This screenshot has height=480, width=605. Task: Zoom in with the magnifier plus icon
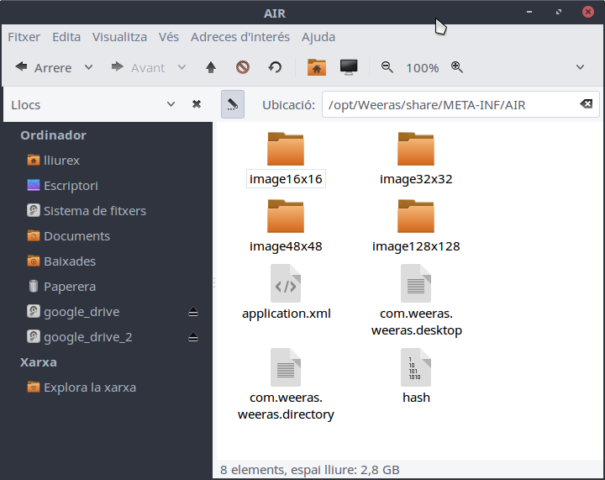(x=457, y=67)
